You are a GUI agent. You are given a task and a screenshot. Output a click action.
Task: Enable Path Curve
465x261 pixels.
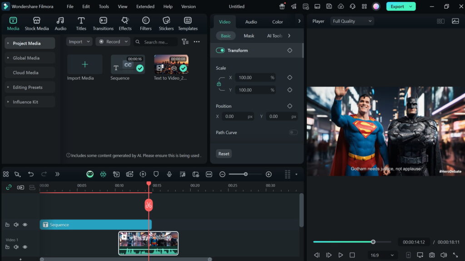pyautogui.click(x=293, y=132)
